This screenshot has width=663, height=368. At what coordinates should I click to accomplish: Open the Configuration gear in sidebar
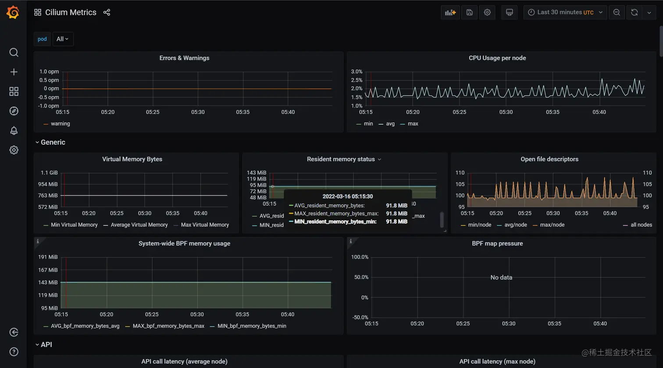[x=14, y=150]
